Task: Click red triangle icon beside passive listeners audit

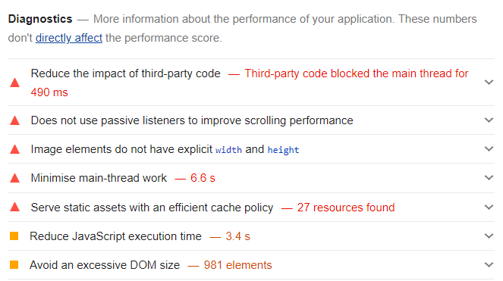Action: [14, 120]
